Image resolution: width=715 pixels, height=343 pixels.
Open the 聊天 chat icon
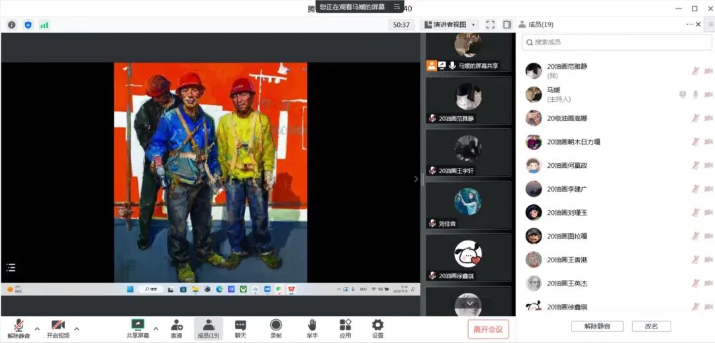[240, 324]
